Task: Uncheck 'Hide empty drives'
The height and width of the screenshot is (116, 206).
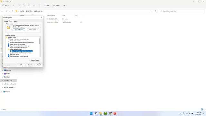Action: pos(9,54)
